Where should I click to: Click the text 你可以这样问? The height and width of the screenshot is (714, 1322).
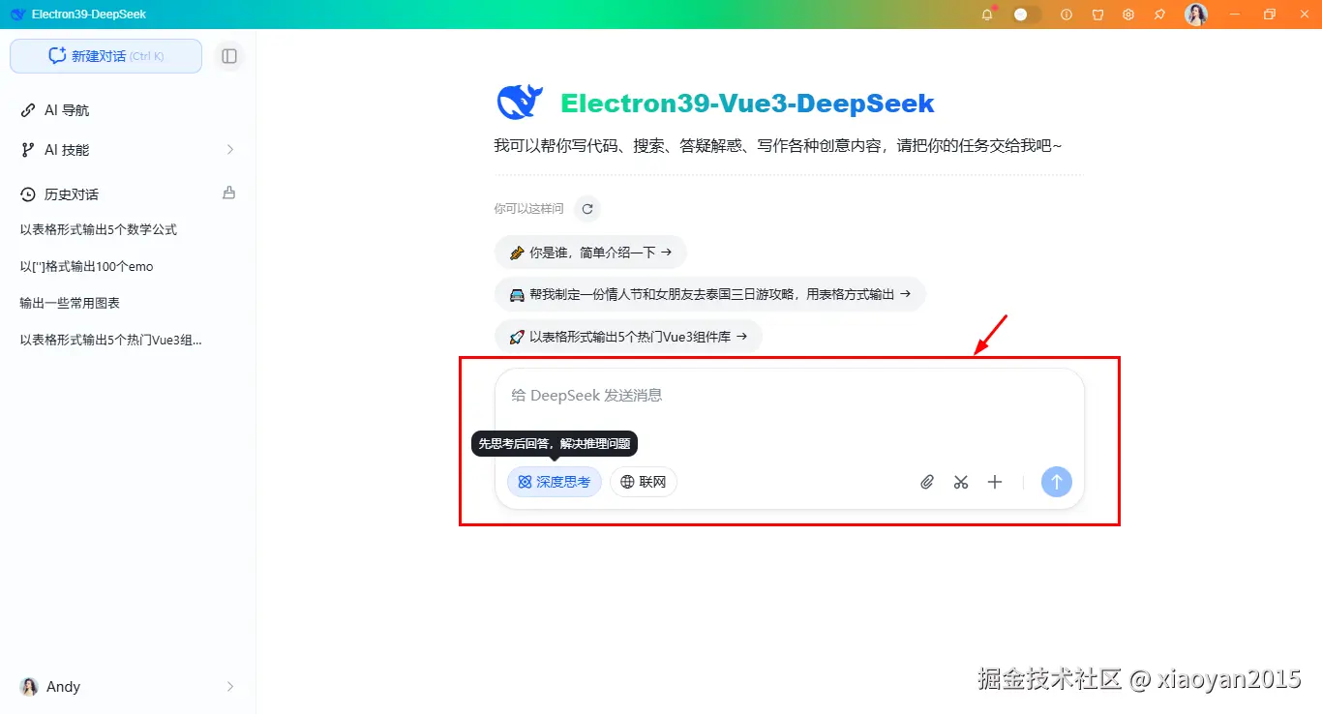point(528,209)
